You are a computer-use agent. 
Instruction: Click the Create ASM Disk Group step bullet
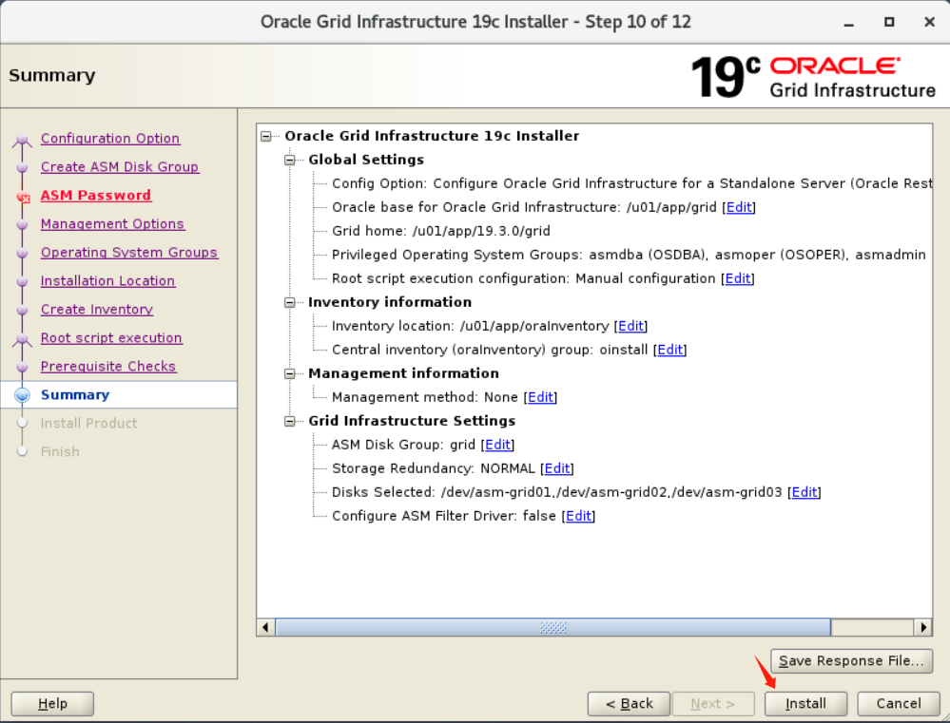23,168
